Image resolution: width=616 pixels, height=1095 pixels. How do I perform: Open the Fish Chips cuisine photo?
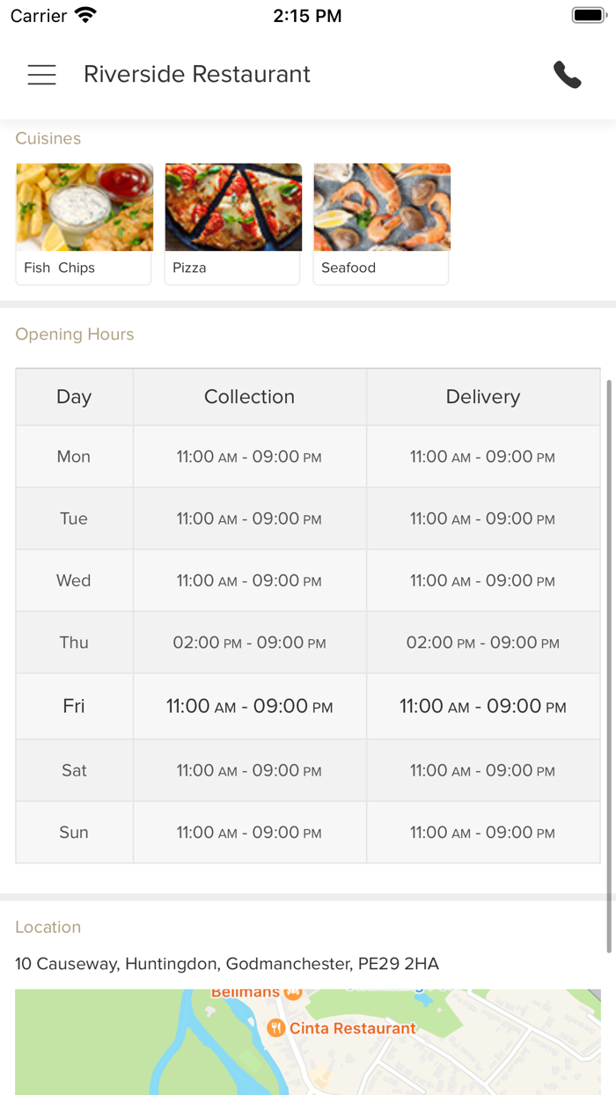(x=84, y=208)
